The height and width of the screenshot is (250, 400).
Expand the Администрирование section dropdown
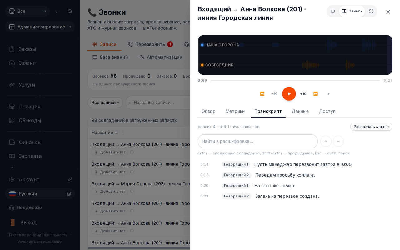[x=40, y=27]
